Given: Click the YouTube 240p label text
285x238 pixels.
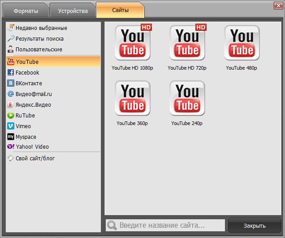Looking at the screenshot, I should pos(187,123).
